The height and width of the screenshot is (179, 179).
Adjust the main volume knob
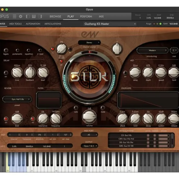tap(89, 117)
